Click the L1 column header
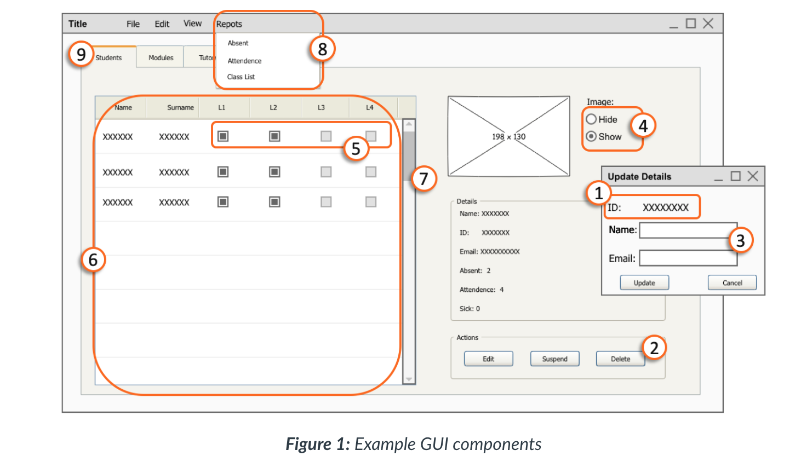The image size is (801, 473). [x=224, y=108]
